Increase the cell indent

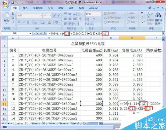tap(70, 24)
